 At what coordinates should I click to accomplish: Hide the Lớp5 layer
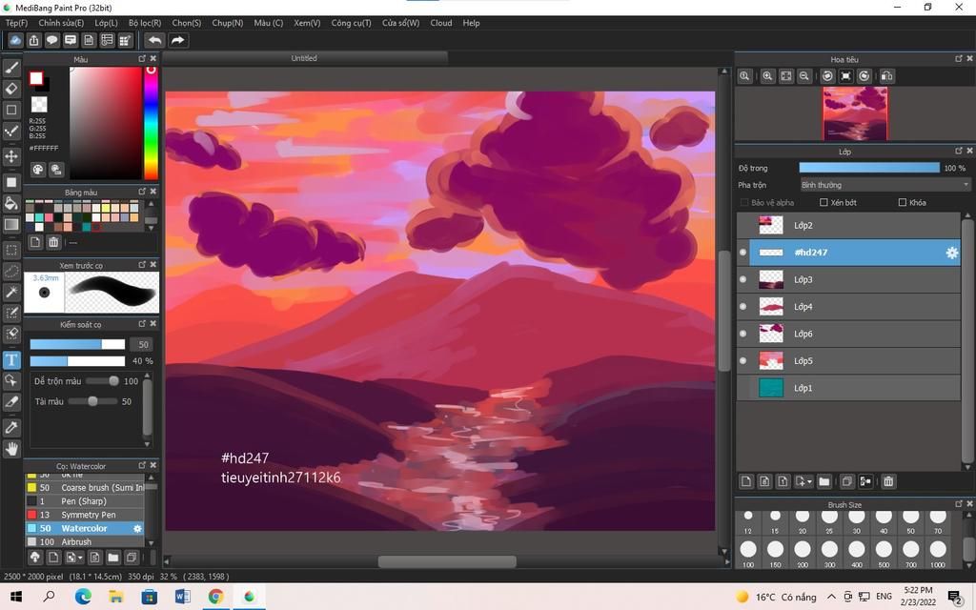click(742, 361)
